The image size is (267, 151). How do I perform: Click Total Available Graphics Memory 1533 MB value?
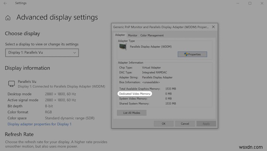coord(170,89)
